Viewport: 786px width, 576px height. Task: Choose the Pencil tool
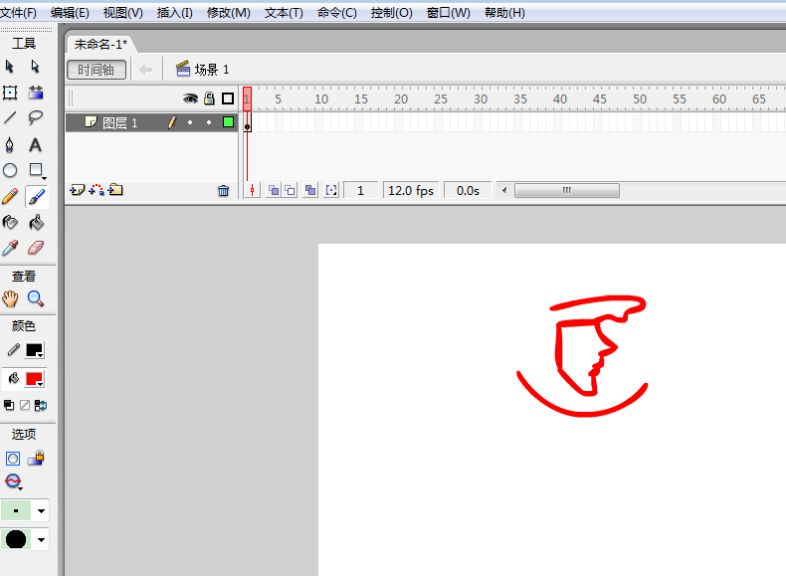tap(10, 196)
